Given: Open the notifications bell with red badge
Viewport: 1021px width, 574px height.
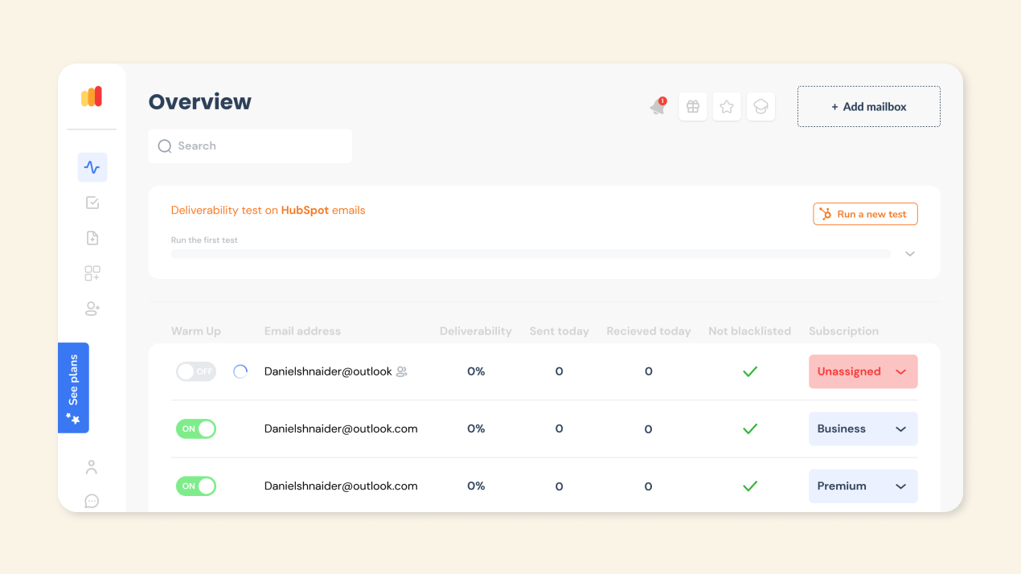Looking at the screenshot, I should 658,107.
